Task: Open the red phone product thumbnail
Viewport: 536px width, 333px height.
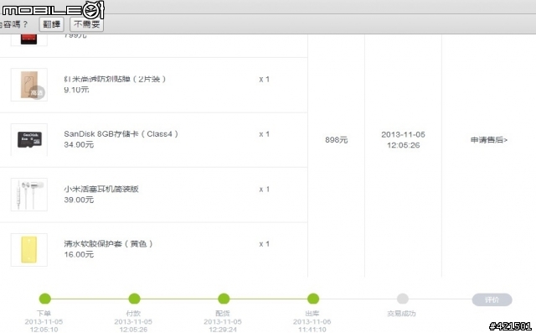Action: [x=29, y=39]
